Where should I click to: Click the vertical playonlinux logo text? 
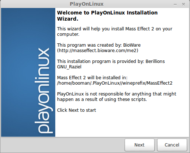[x=44, y=91]
